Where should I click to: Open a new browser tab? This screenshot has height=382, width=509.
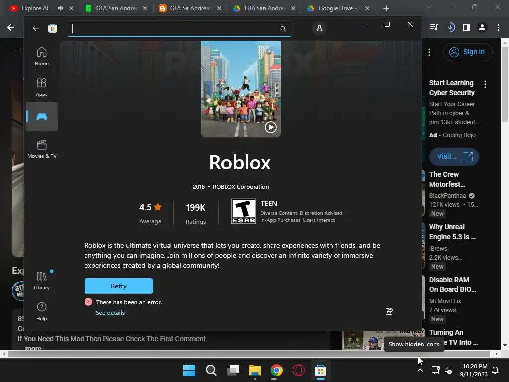[386, 9]
